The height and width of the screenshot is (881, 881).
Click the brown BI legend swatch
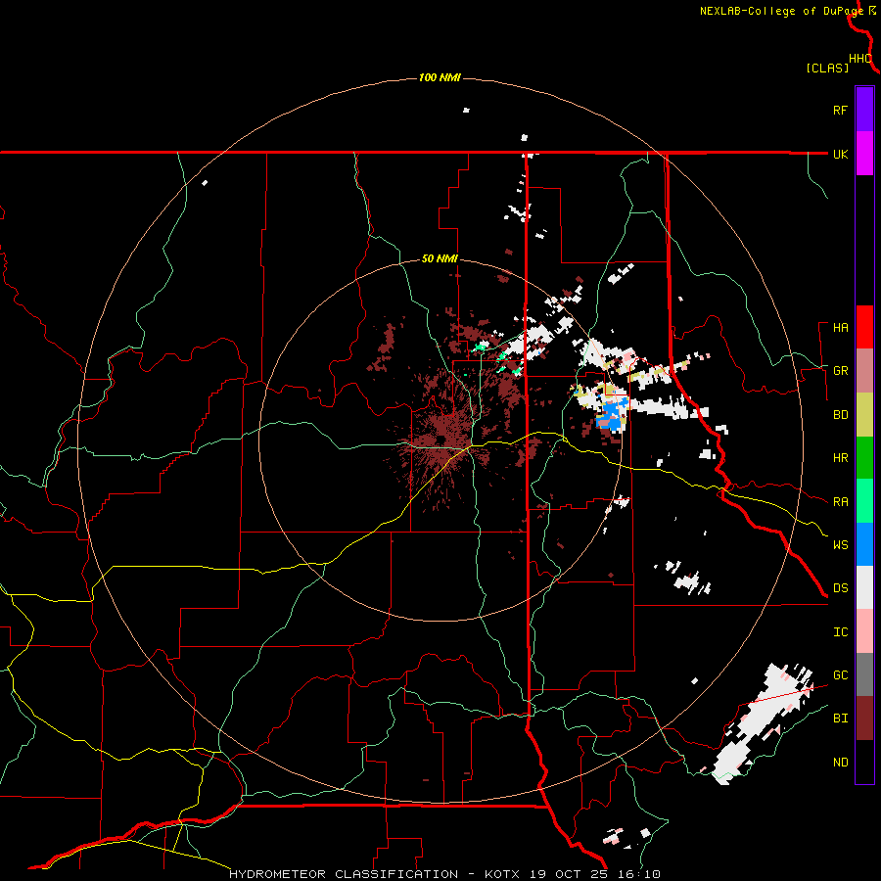(x=864, y=719)
